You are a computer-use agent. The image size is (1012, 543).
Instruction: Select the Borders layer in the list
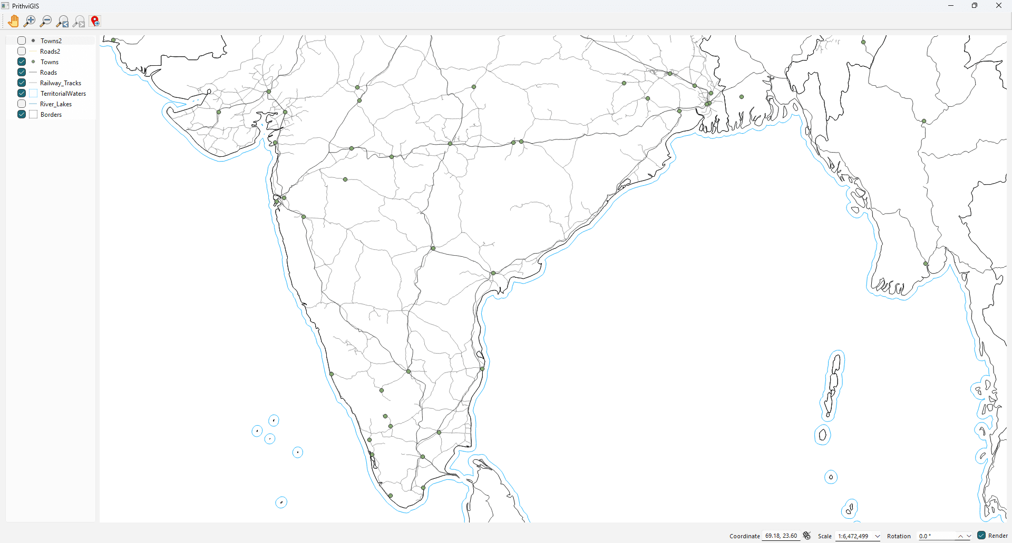click(x=51, y=115)
